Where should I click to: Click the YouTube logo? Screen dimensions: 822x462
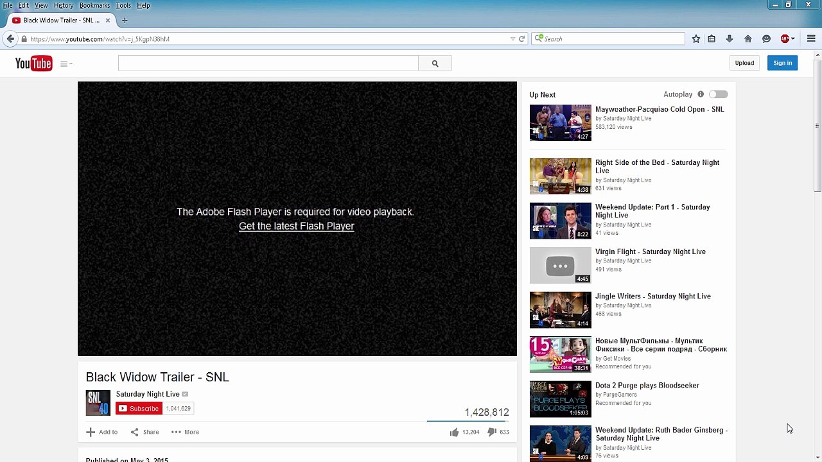(x=33, y=63)
